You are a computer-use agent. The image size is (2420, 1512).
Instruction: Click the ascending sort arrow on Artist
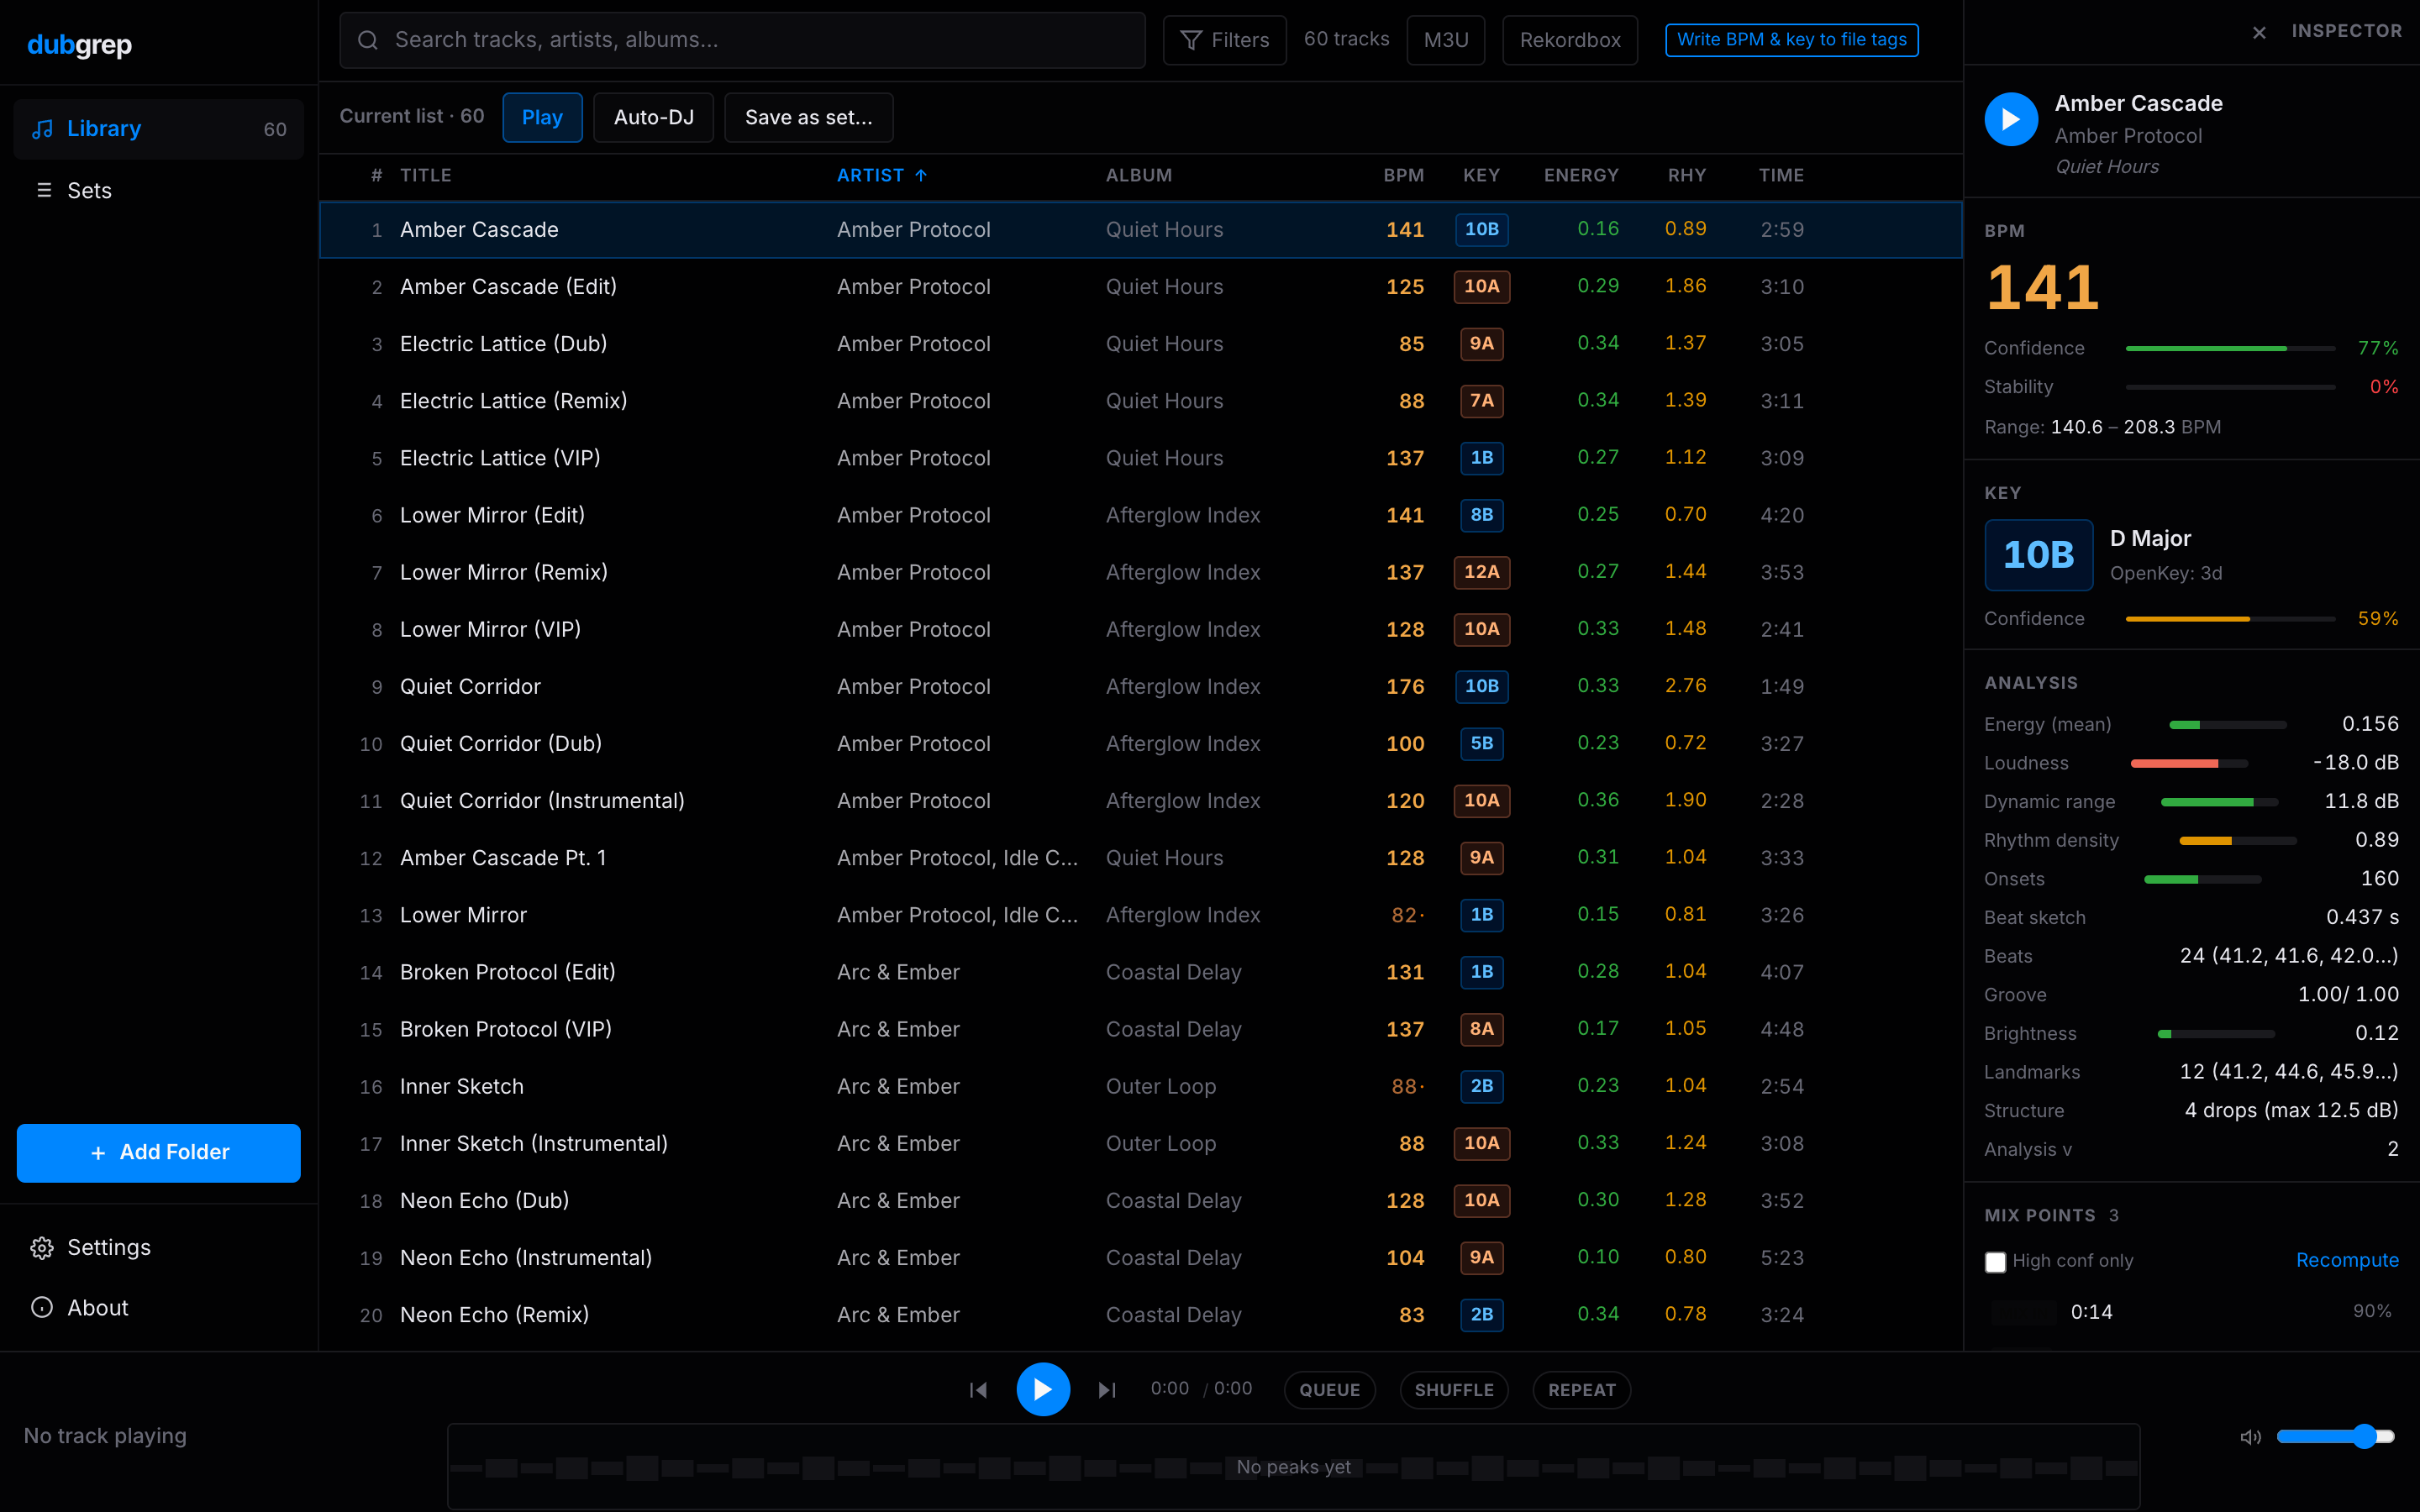pyautogui.click(x=921, y=175)
